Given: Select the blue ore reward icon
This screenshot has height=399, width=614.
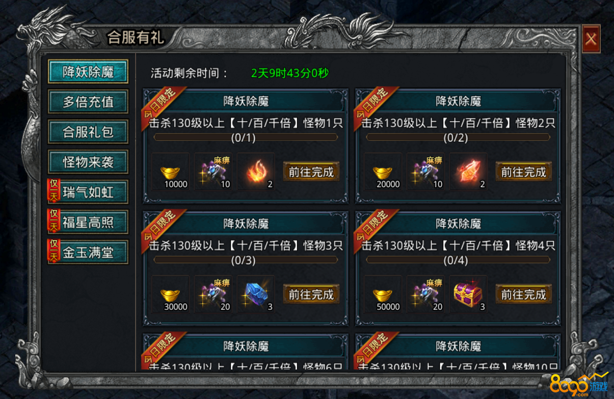Looking at the screenshot, I should point(256,294).
